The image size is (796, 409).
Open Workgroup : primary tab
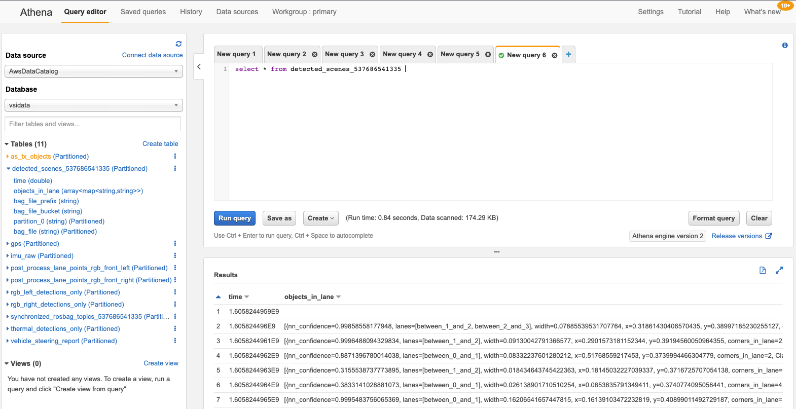point(304,12)
